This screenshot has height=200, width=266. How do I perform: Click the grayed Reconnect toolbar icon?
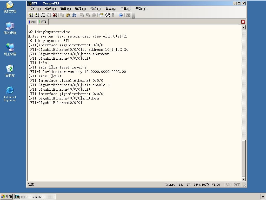click(49, 15)
